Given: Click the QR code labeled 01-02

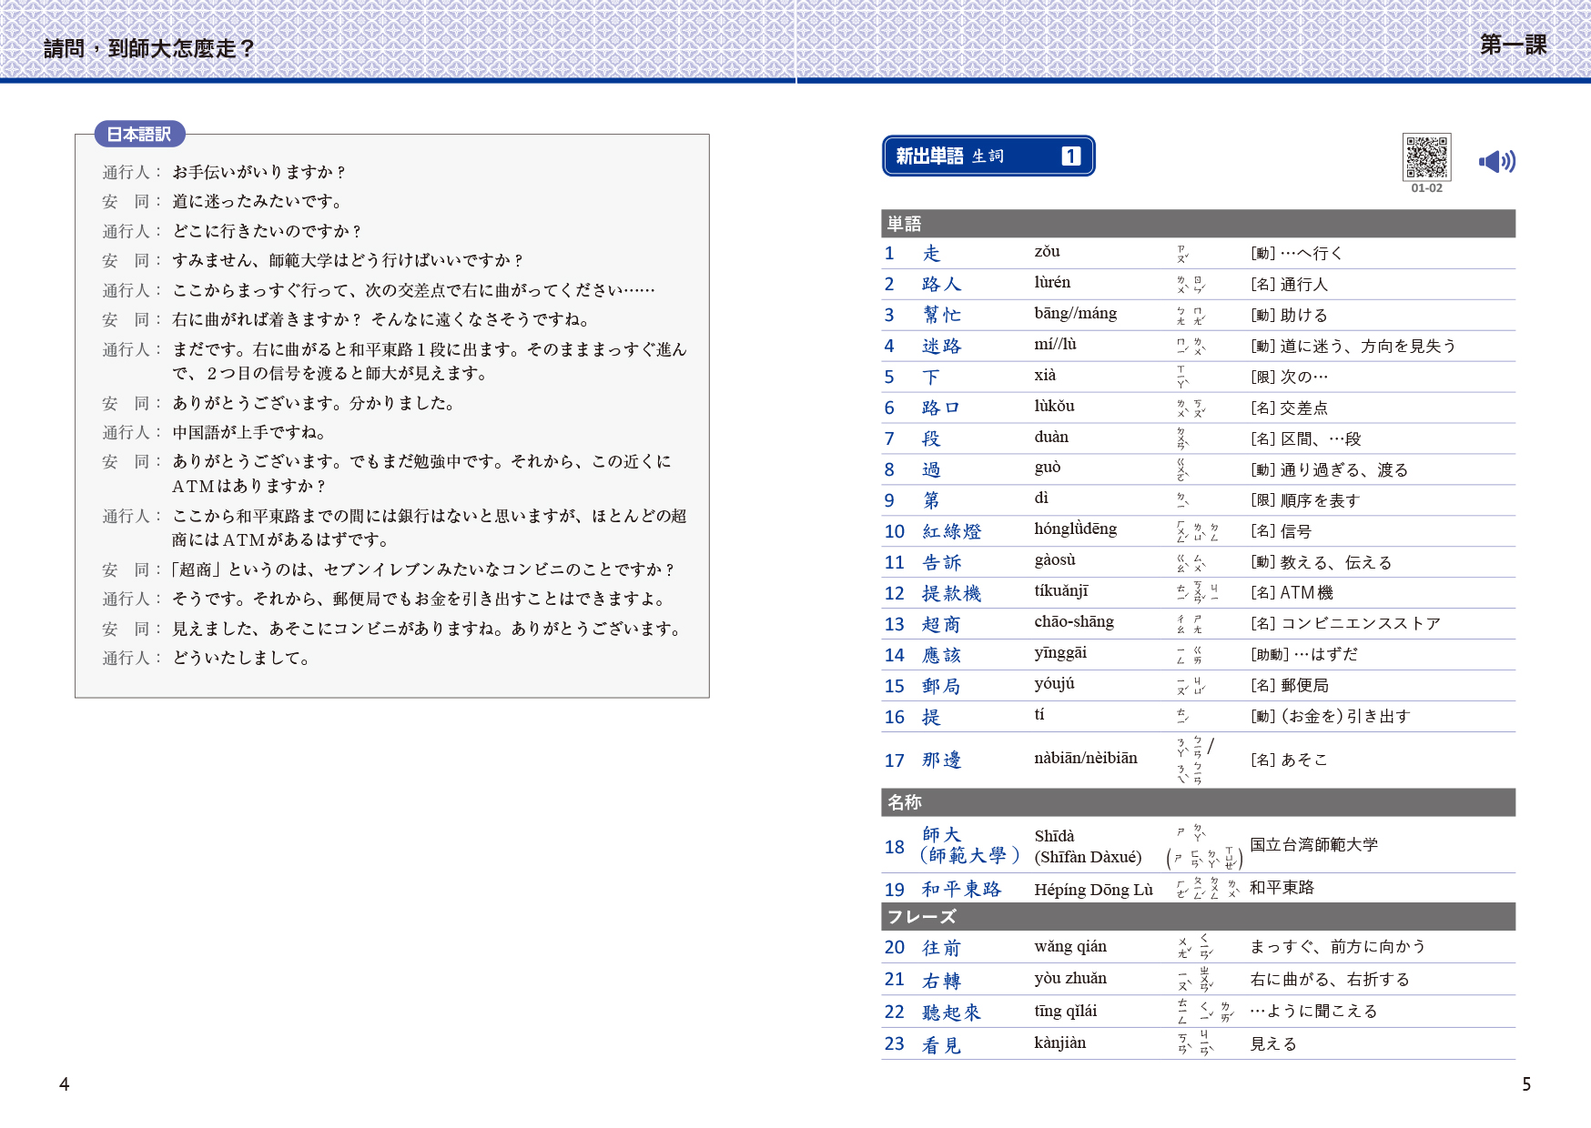Looking at the screenshot, I should tap(1426, 156).
